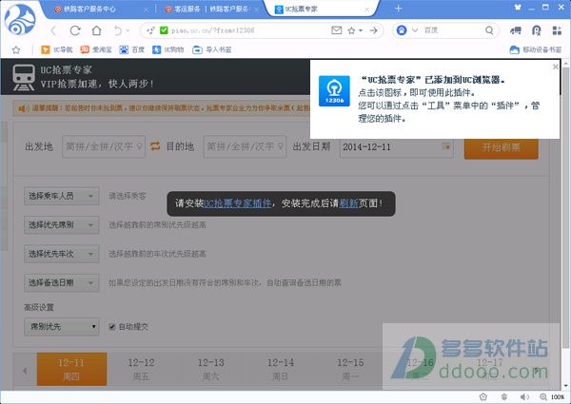Click 导入书签 in bookmarks bar
This screenshot has height=404, width=571.
(212, 49)
